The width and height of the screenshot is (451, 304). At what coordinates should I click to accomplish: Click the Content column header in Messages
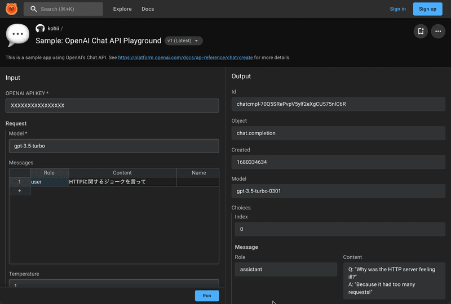pos(122,173)
